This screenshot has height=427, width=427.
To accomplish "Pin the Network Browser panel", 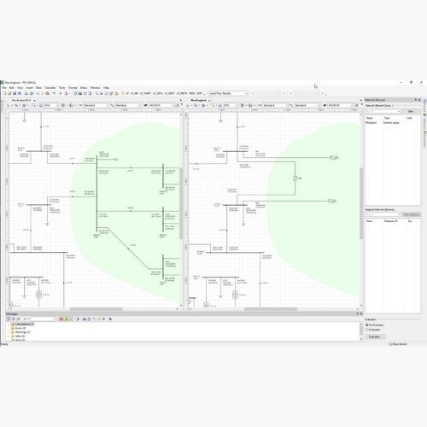I will click(x=416, y=100).
